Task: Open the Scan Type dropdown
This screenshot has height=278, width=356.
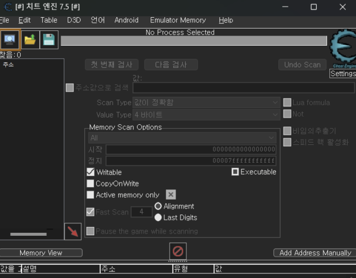Action: click(206, 103)
